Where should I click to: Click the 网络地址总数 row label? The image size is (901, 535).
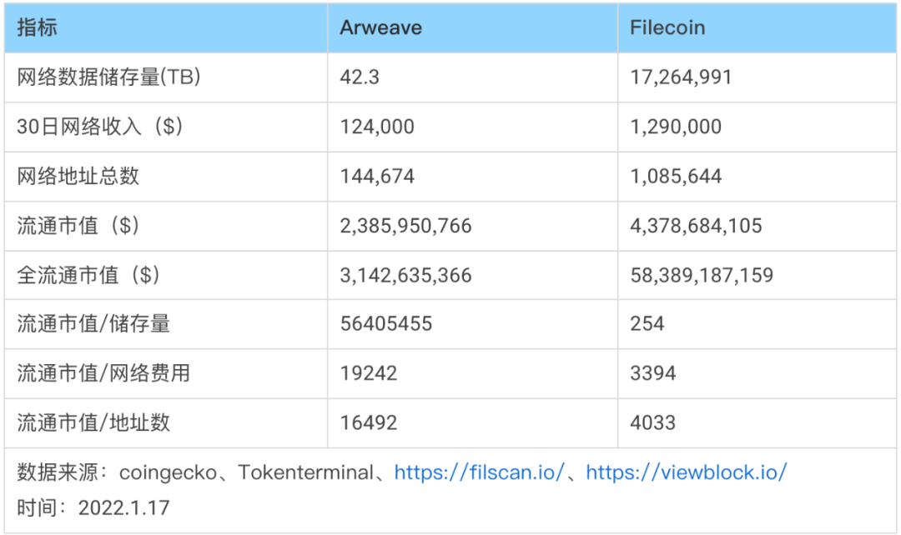[78, 176]
